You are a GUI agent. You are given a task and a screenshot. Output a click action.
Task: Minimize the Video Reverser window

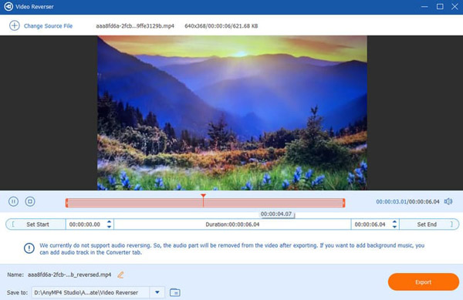424,6
